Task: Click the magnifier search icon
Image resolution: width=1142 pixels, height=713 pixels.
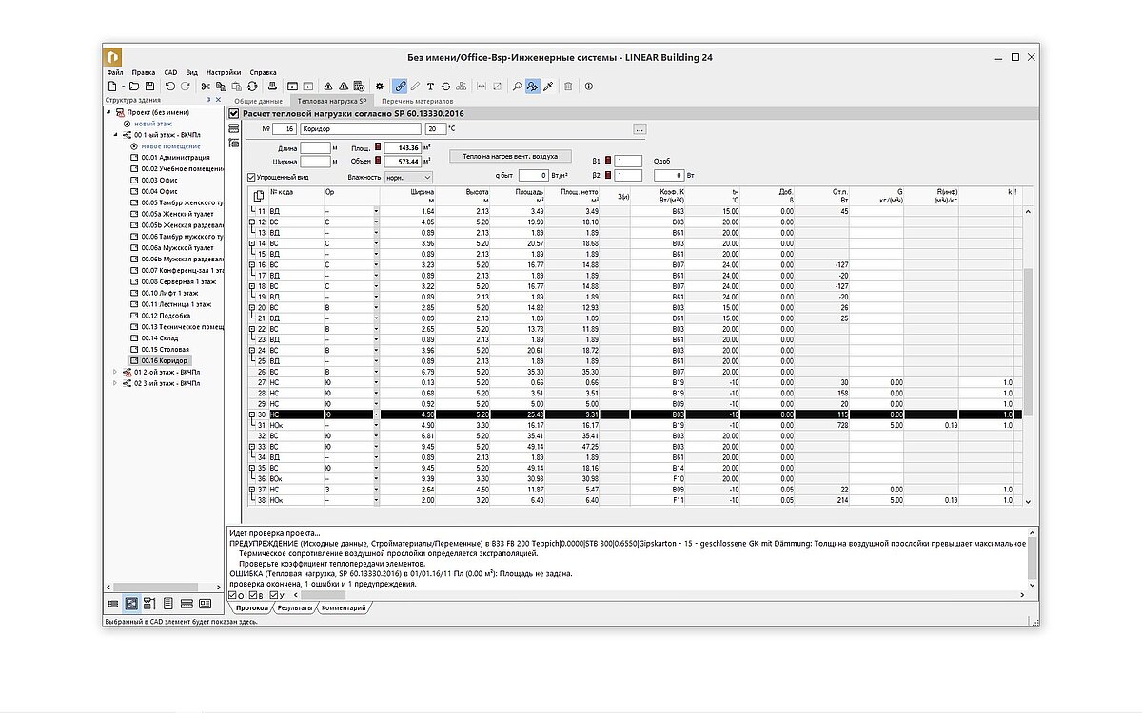Action: pos(517,87)
